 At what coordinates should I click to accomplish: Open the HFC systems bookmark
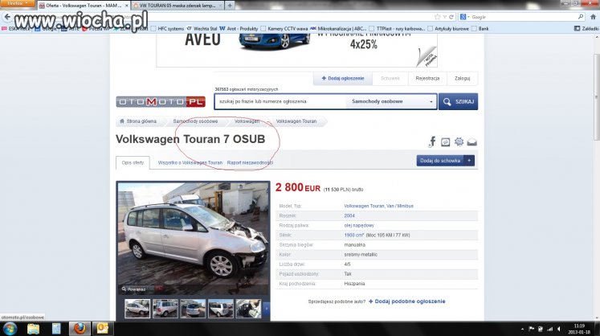pyautogui.click(x=167, y=29)
